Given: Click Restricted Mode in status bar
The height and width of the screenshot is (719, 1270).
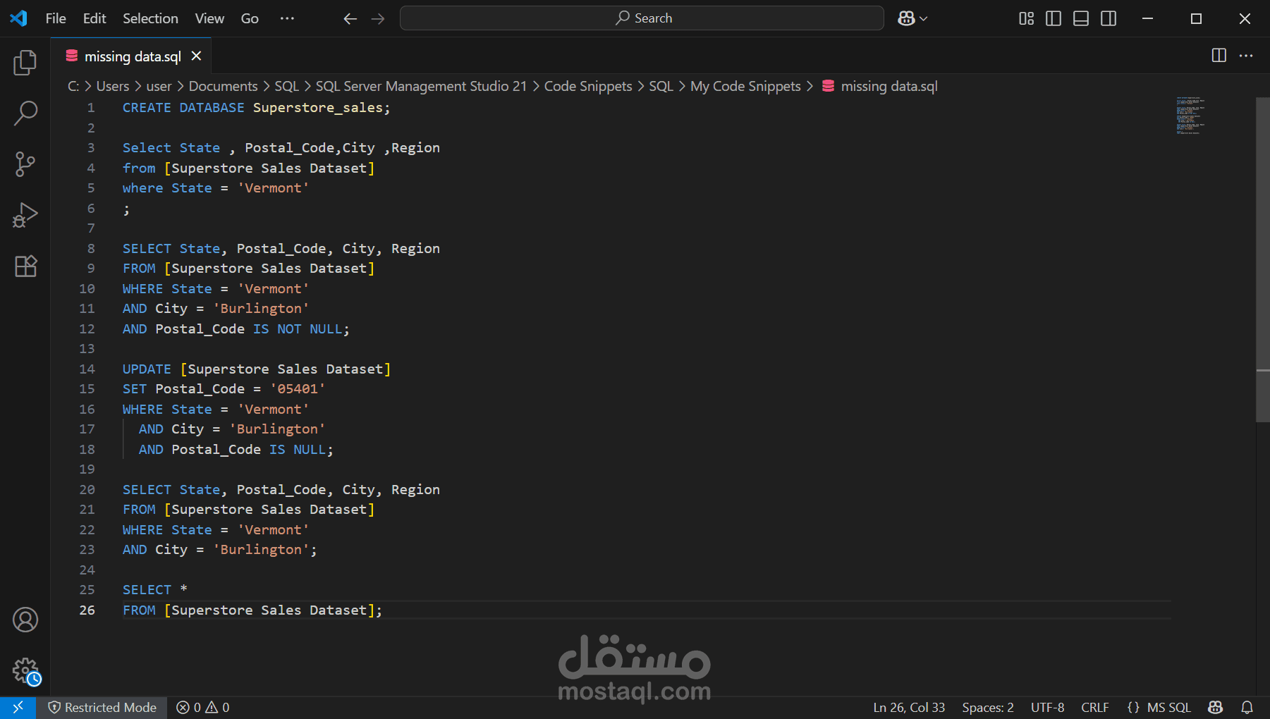Looking at the screenshot, I should 102,707.
